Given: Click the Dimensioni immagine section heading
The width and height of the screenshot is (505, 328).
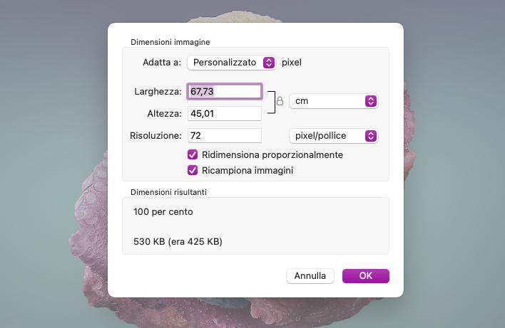Looking at the screenshot, I should pyautogui.click(x=170, y=43).
